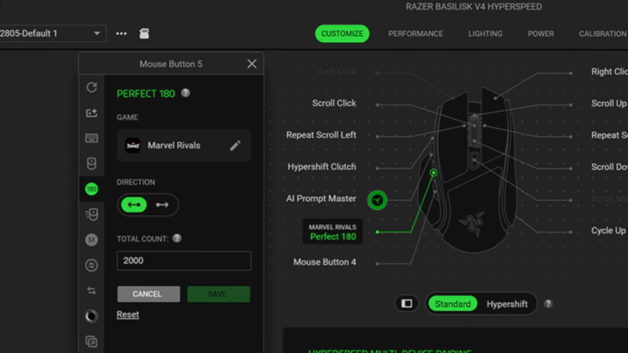Click the CANCEL button

pos(148,294)
